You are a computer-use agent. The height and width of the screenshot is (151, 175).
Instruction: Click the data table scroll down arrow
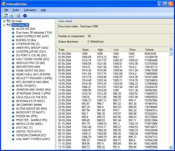point(171,147)
